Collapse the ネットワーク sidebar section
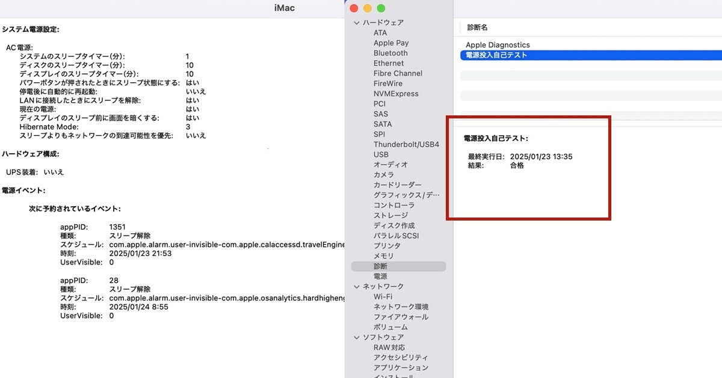Image resolution: width=722 pixels, height=378 pixels. tap(357, 287)
